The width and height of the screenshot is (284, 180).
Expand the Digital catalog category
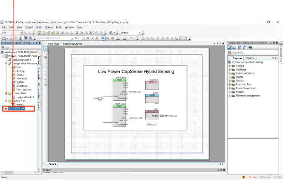(230, 77)
